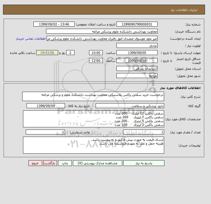Click the line سفتی باکس 12 لیتری 200 عدد
Image resolution: width=211 pixels, height=204 pixels.
pos(139,113)
